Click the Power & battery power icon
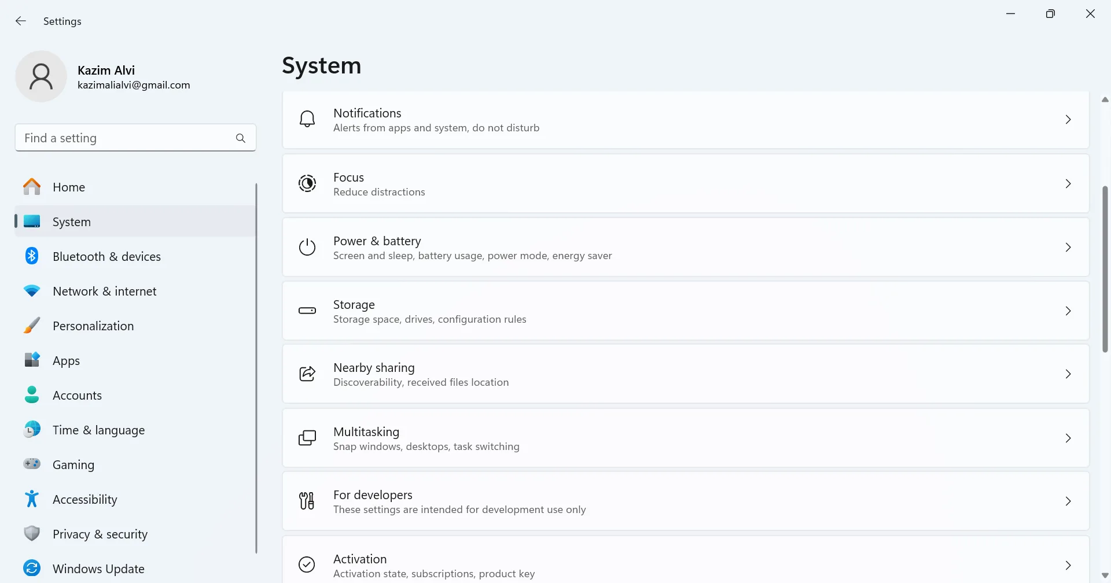 pos(307,248)
